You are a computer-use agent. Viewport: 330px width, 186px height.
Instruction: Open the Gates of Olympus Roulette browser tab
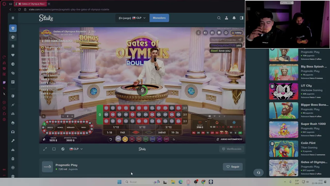click(30, 4)
